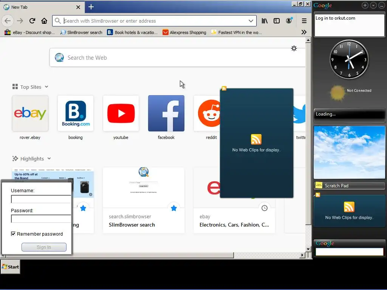Click the Sign In button
Image resolution: width=387 pixels, height=290 pixels.
44,247
